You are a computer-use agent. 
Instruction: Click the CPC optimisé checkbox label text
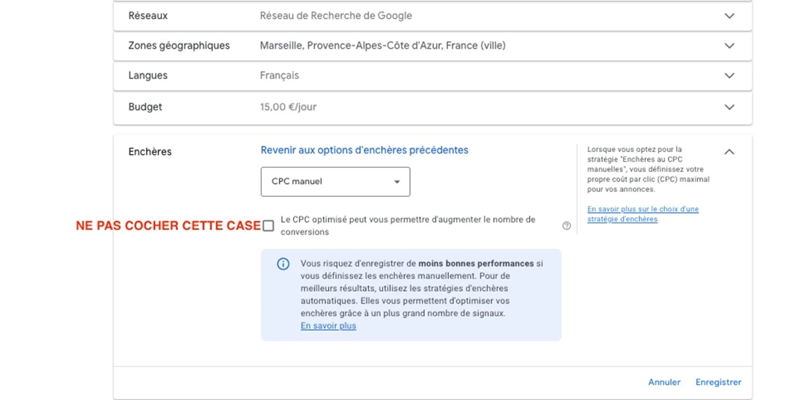tap(408, 226)
